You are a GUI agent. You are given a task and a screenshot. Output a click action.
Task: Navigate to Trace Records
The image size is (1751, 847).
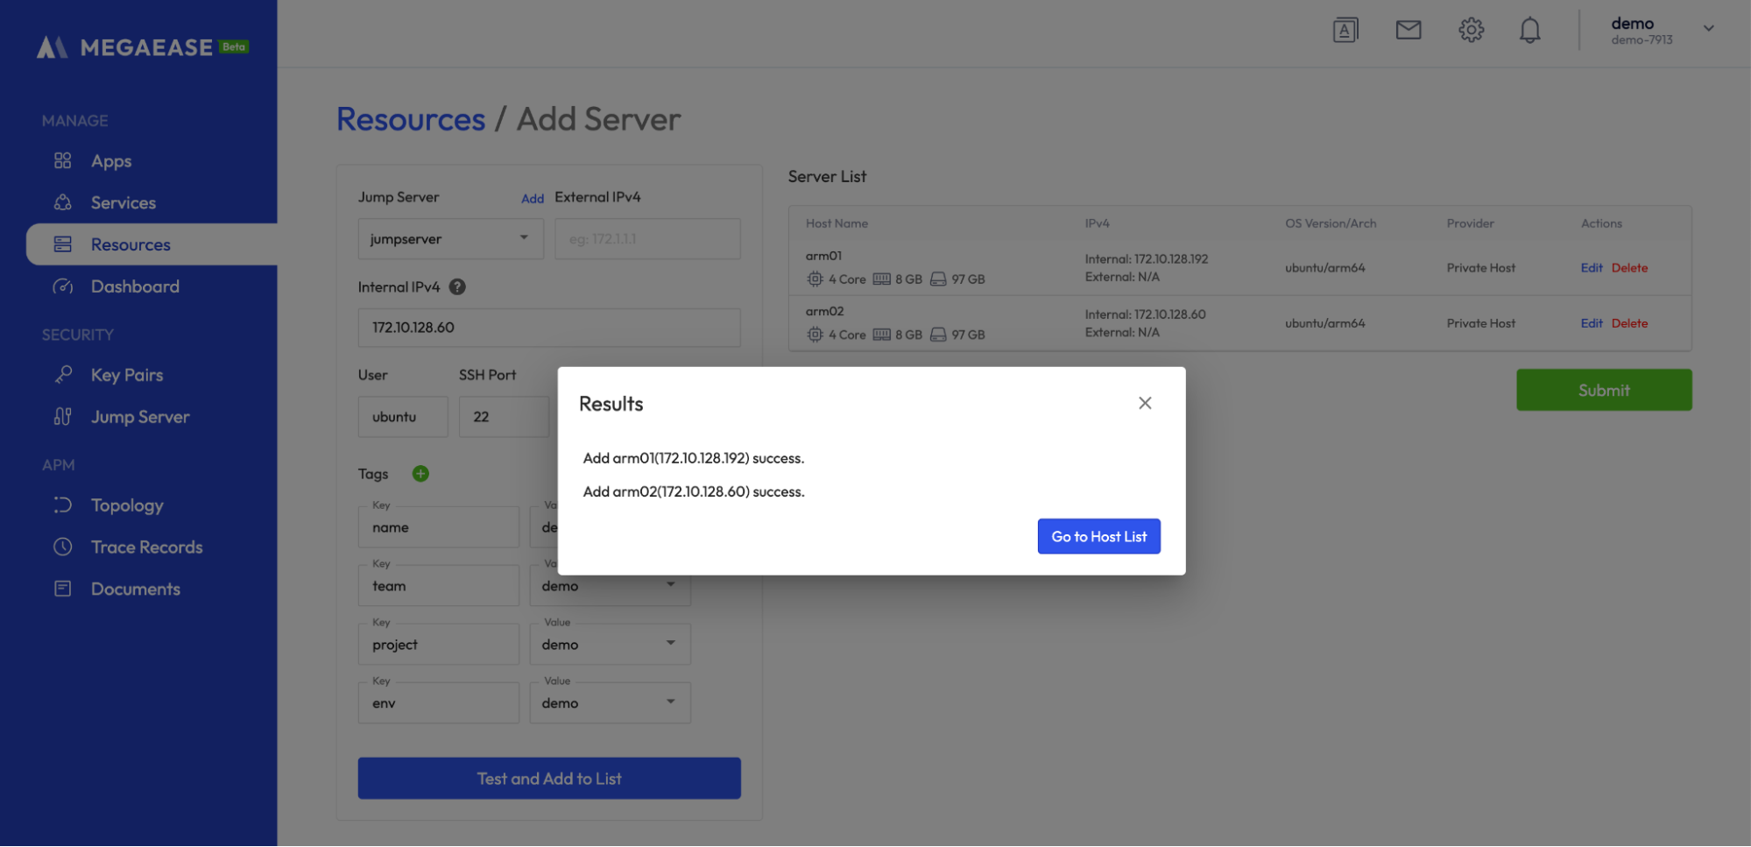tap(146, 547)
